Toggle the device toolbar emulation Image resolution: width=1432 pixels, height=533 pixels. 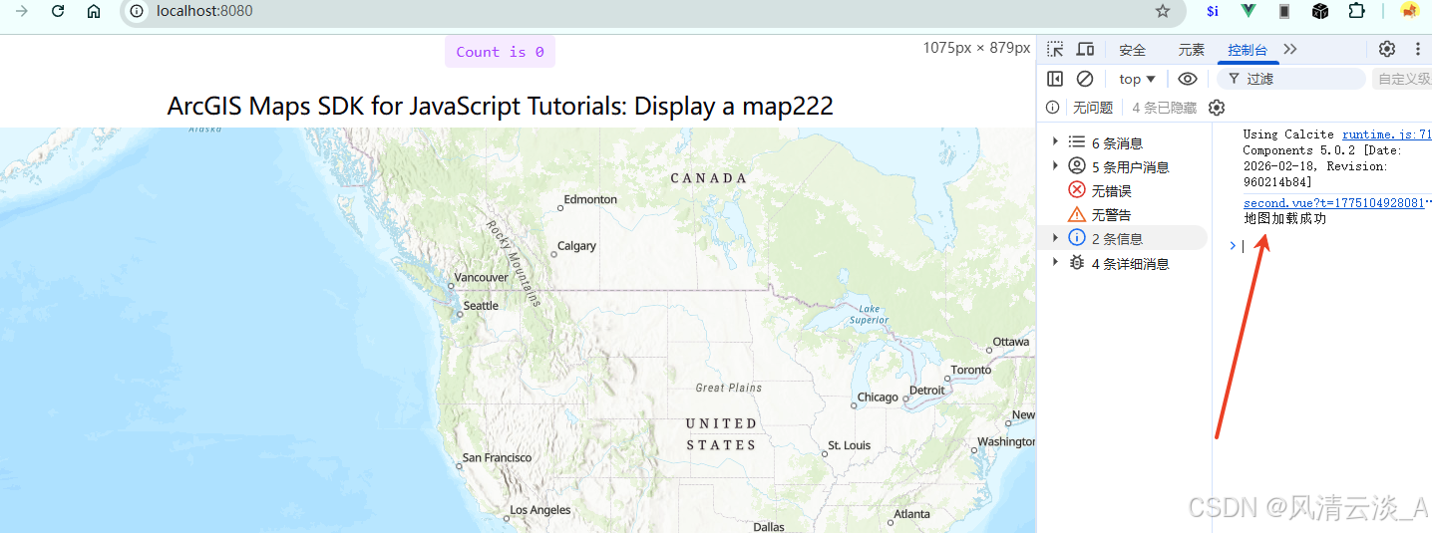[x=1085, y=49]
